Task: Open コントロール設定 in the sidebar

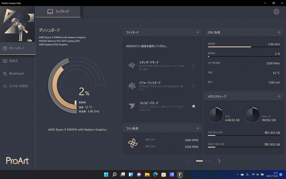Action: point(18,86)
